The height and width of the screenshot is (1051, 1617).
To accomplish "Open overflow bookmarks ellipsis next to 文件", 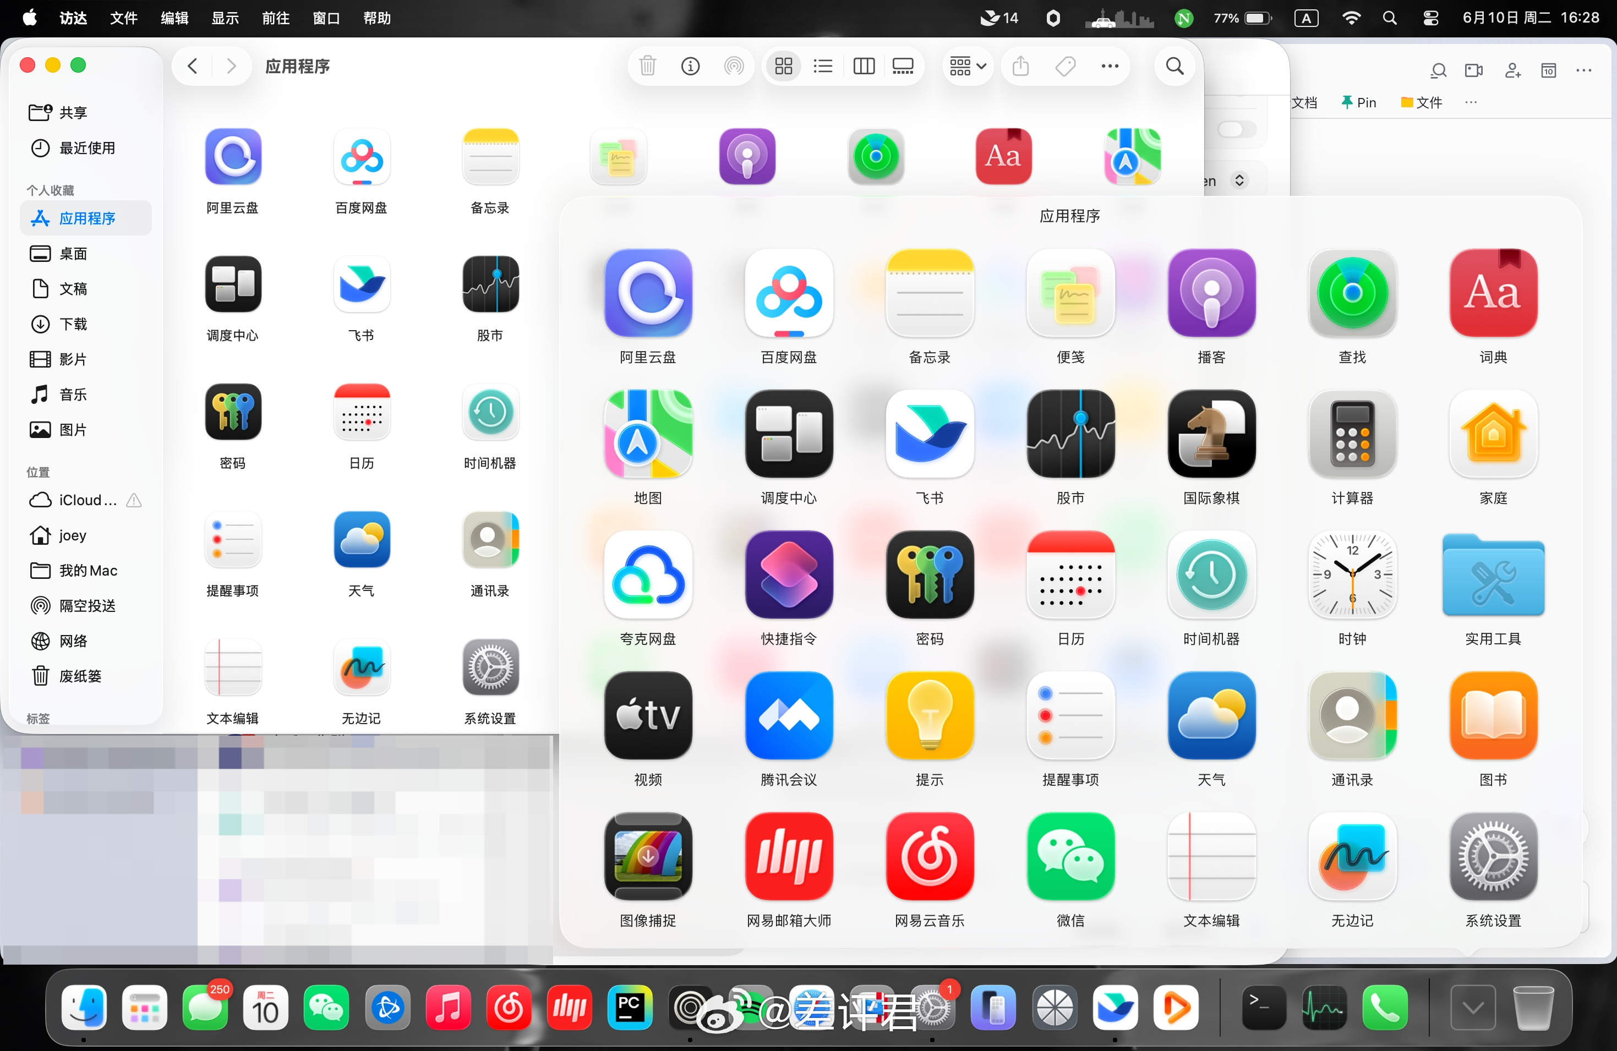I will coord(1471,102).
